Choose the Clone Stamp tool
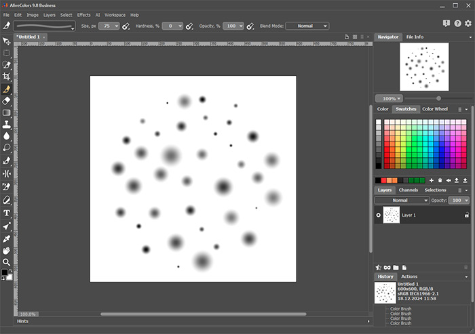The height and width of the screenshot is (334, 475). click(6, 125)
